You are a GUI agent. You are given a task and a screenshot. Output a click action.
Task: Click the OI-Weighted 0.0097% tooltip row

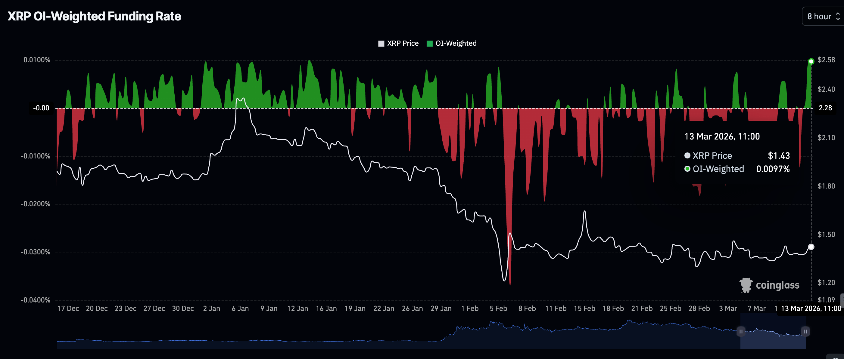(737, 169)
